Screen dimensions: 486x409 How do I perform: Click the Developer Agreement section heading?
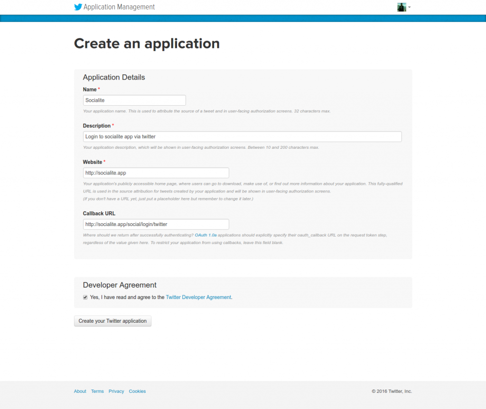(120, 285)
